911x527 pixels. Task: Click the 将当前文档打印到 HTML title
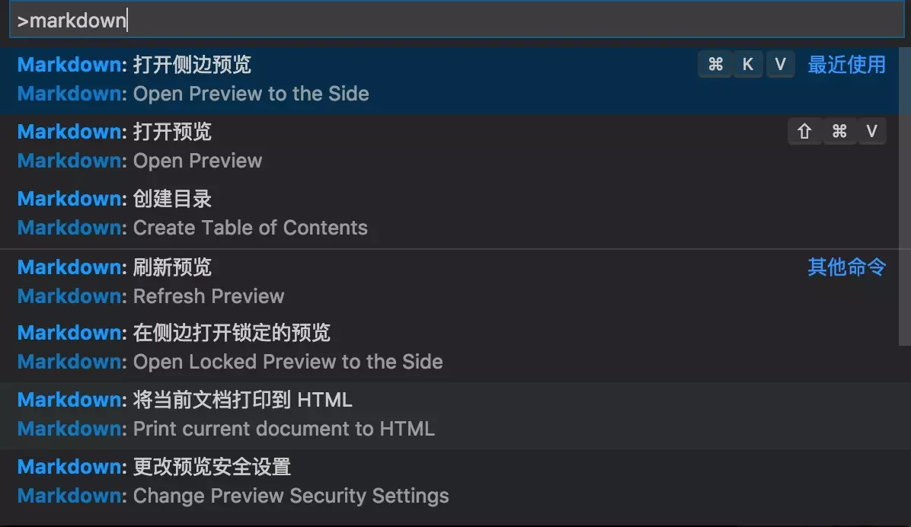click(x=242, y=400)
